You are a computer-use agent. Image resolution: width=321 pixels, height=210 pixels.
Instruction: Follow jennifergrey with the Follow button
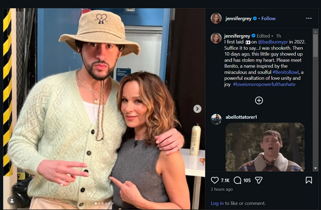(268, 18)
